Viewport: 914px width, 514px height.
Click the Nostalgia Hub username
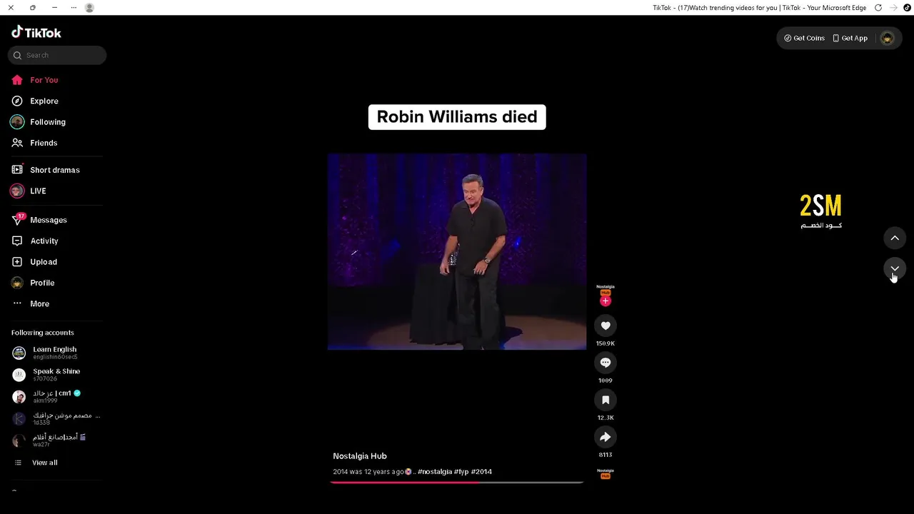coord(360,456)
